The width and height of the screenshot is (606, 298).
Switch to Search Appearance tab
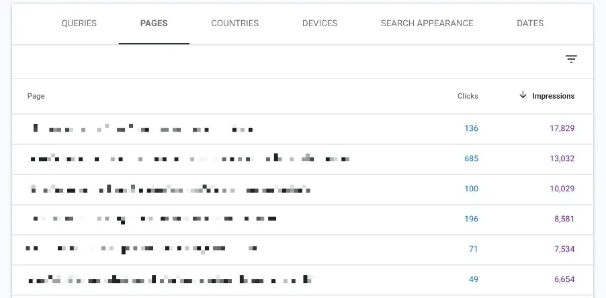(427, 23)
